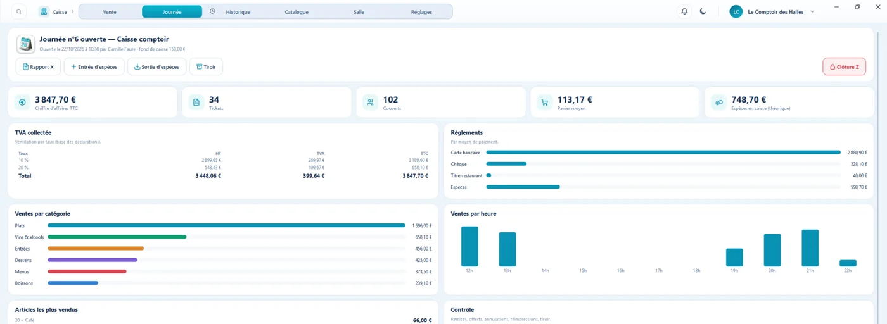Screen dimensions: 887x324
Task: Click the Carte bancaire amount 2 880,90 €
Action: pos(857,153)
